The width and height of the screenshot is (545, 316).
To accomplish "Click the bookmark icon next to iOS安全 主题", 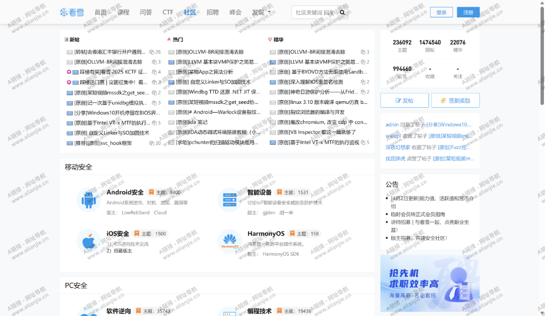I will 137,233.
